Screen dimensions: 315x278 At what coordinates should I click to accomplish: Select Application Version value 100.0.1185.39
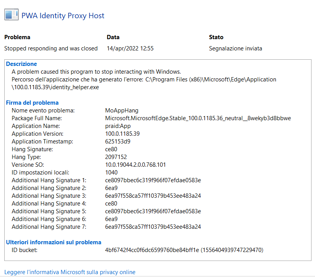point(122,134)
